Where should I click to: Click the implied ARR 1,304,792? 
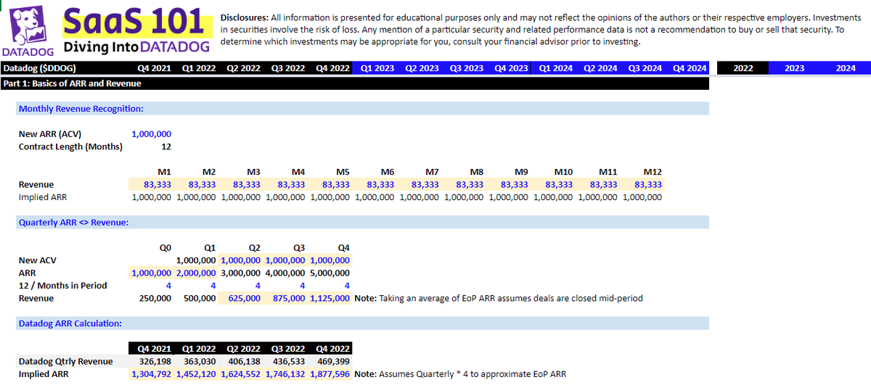pos(152,374)
